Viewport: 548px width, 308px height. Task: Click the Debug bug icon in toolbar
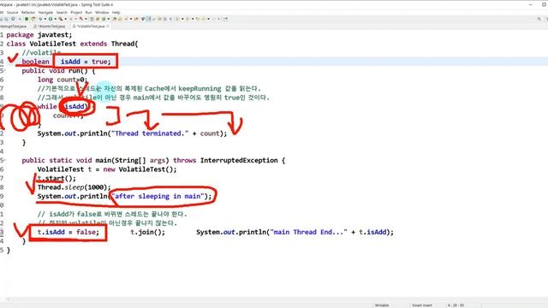(x=40, y=19)
